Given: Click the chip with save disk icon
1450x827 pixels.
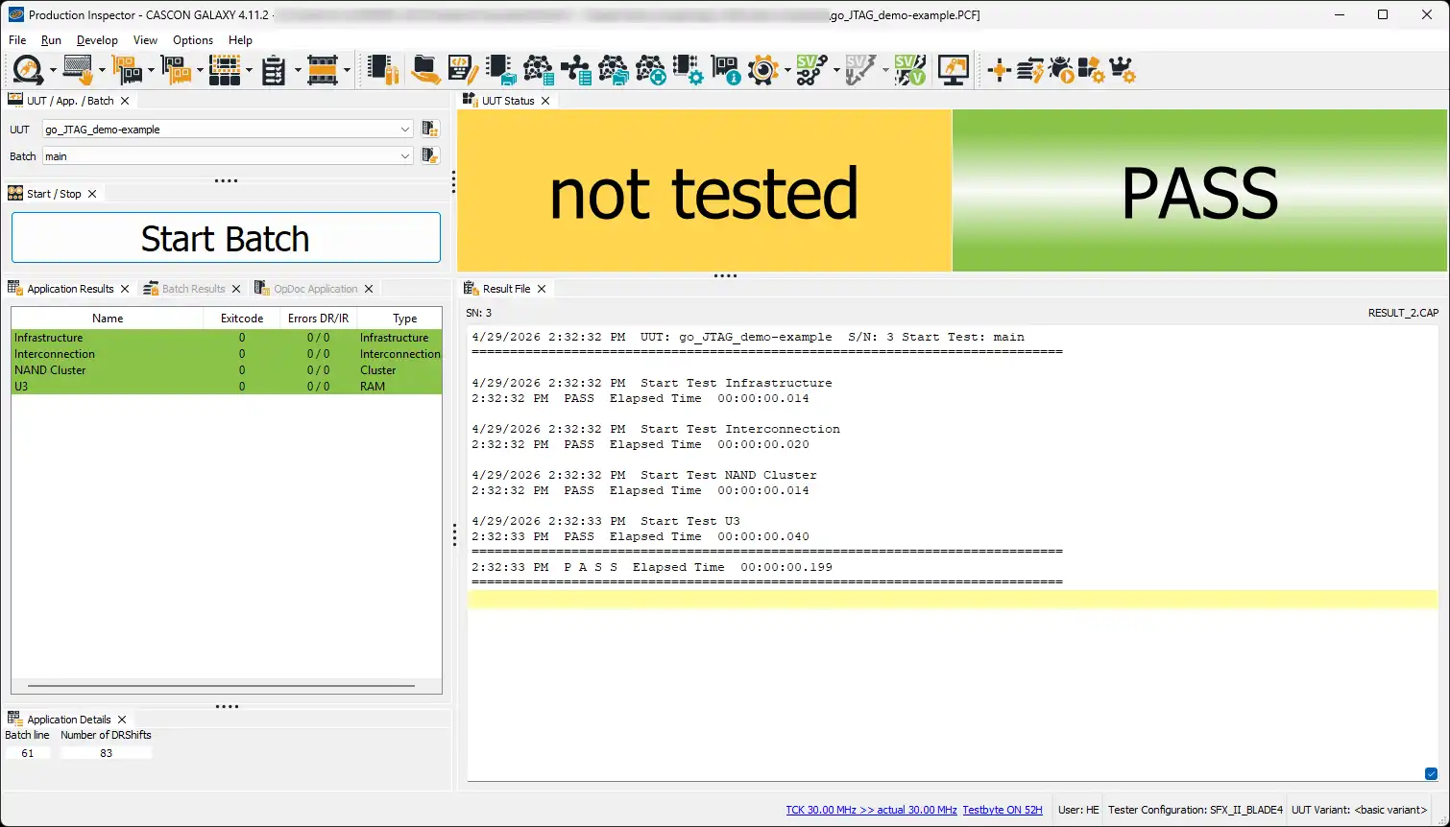Looking at the screenshot, I should coord(500,70).
